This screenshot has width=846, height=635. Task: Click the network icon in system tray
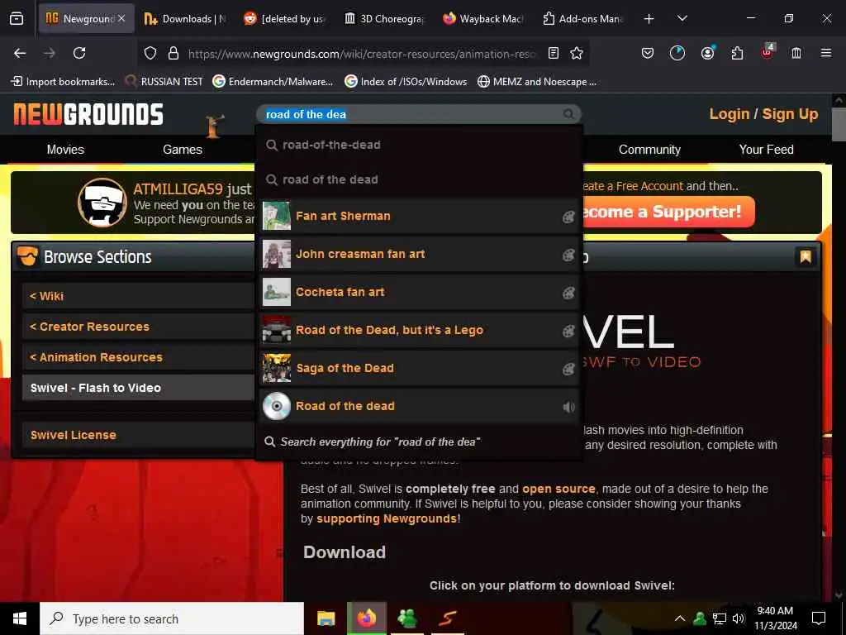tap(719, 618)
